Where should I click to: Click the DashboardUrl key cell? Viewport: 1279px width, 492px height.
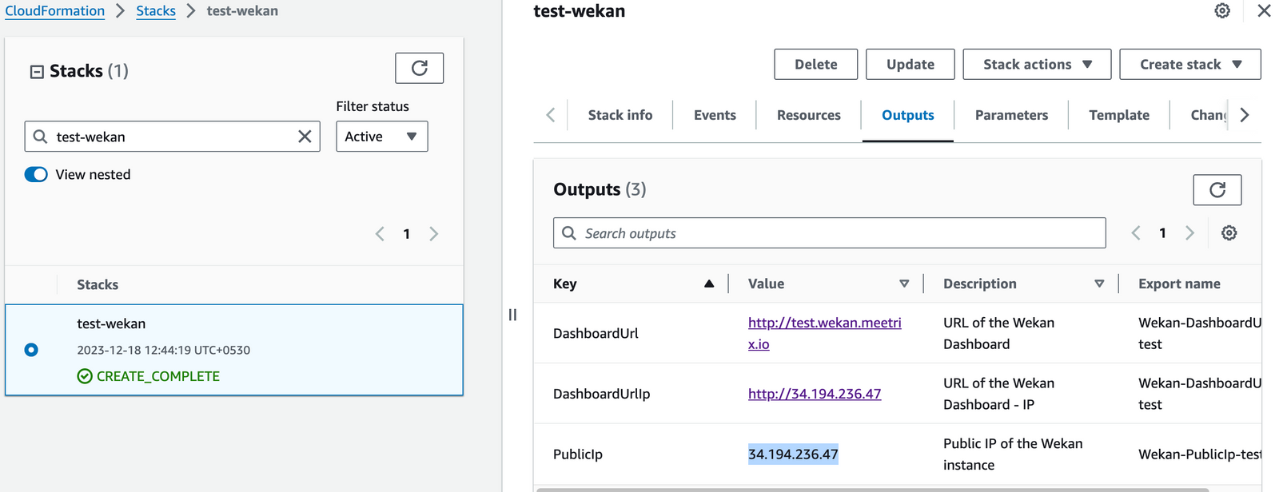coord(596,333)
